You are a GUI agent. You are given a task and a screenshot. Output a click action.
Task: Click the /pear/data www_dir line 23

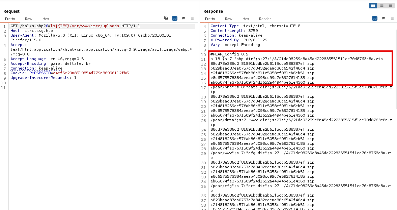tap(301, 122)
